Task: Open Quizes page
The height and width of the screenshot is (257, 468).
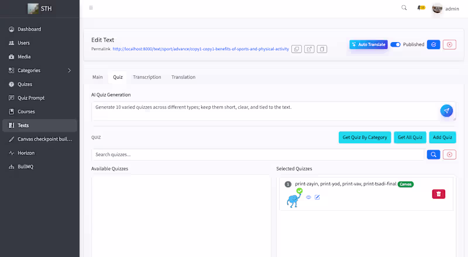Action: pos(40,84)
